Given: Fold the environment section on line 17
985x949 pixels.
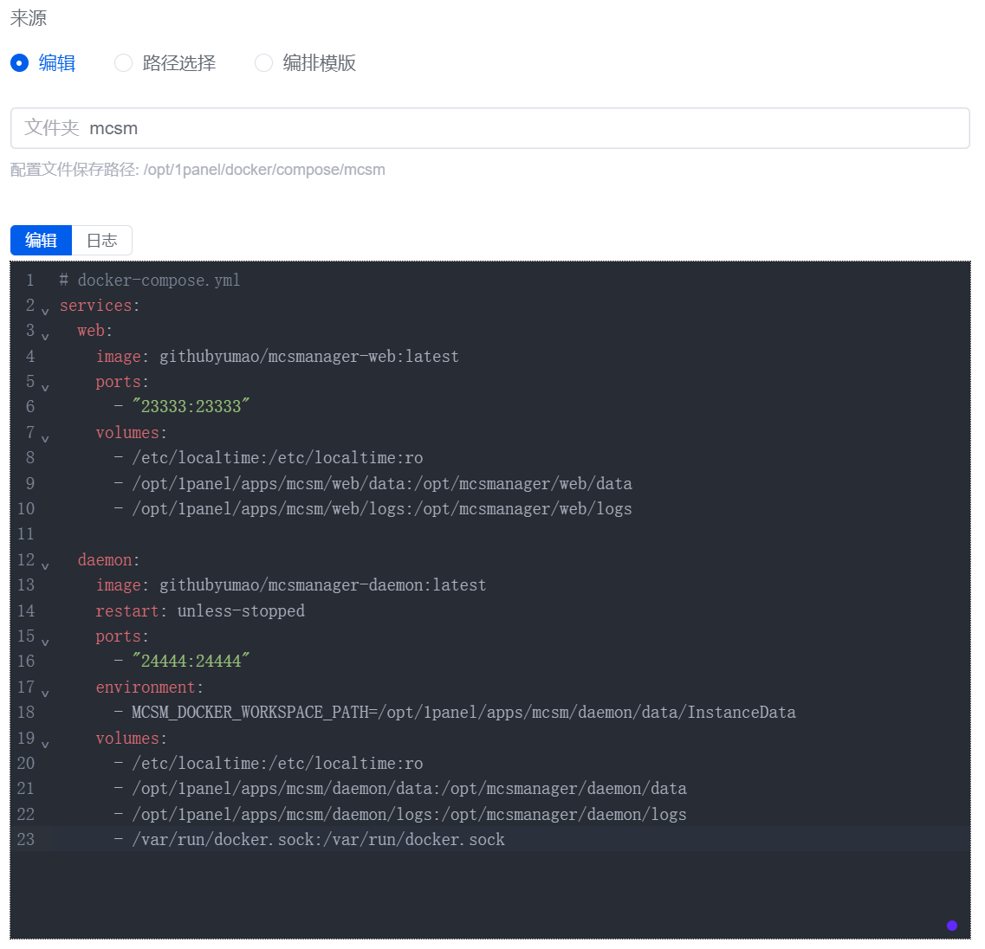Looking at the screenshot, I should [x=45, y=694].
